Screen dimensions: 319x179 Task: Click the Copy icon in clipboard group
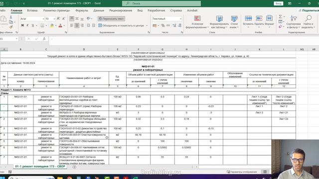(x=11, y=22)
